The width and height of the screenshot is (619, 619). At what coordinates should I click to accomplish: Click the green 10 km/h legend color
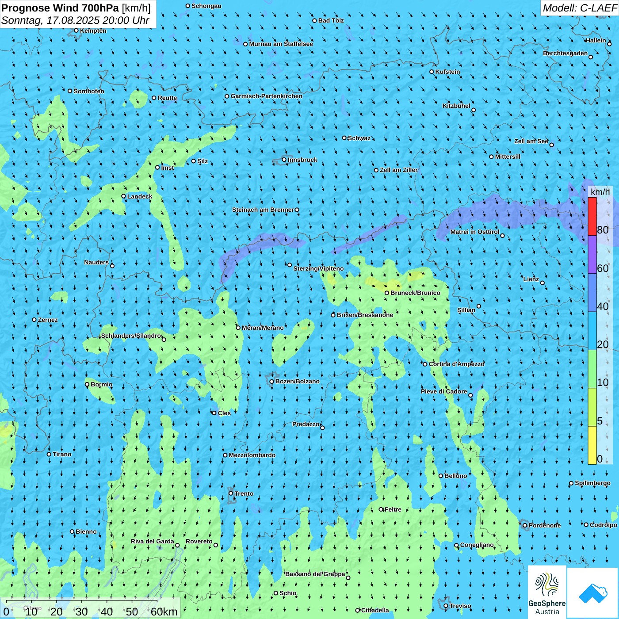click(592, 369)
